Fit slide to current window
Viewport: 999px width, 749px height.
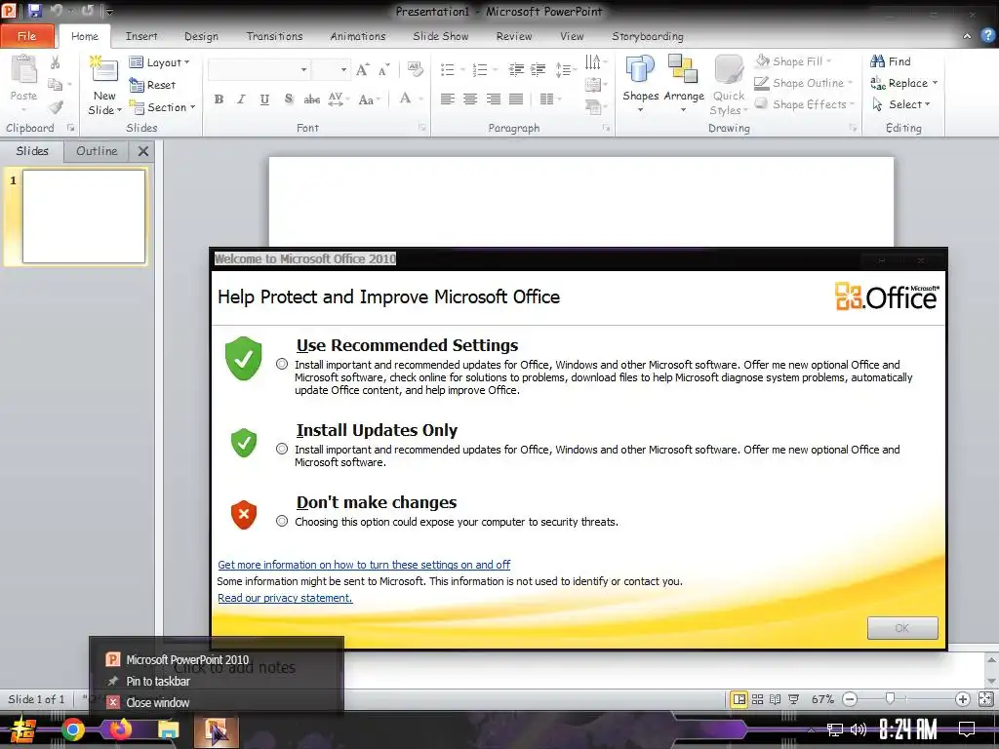click(x=985, y=699)
